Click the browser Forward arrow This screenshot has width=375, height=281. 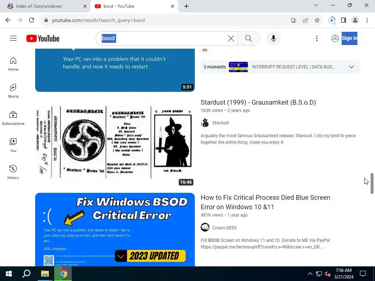click(20, 20)
